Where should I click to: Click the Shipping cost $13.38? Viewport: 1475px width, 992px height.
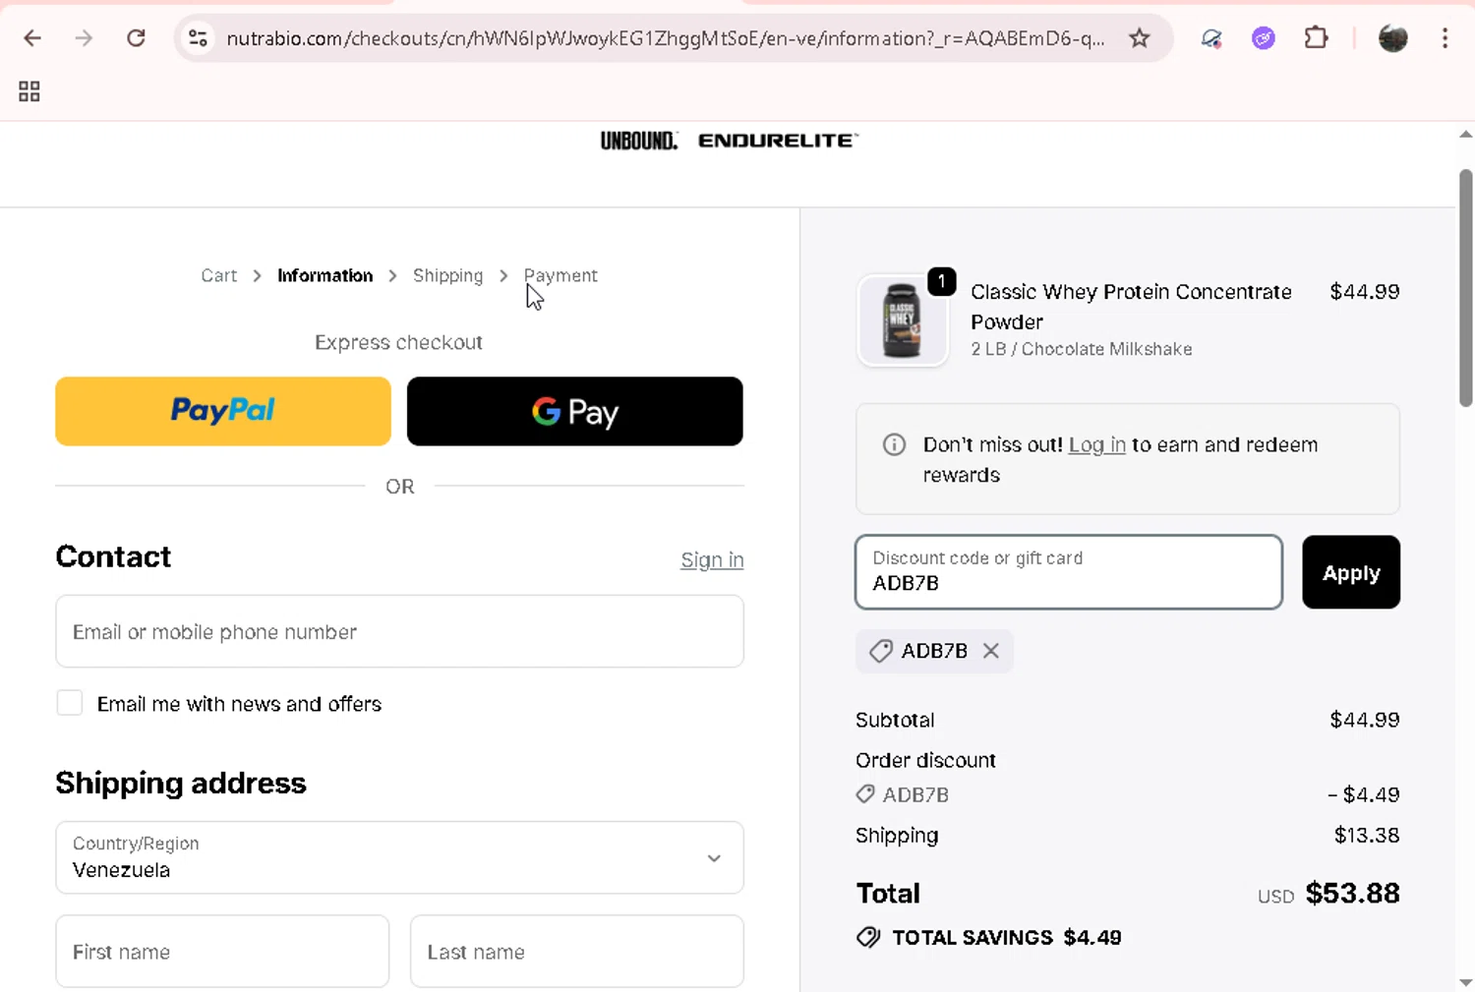tap(1366, 835)
